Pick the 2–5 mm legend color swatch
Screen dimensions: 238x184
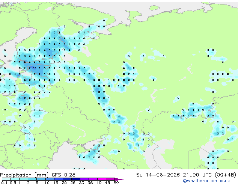pos(33,179)
